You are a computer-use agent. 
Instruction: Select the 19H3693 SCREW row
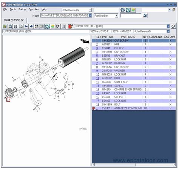[134, 86]
